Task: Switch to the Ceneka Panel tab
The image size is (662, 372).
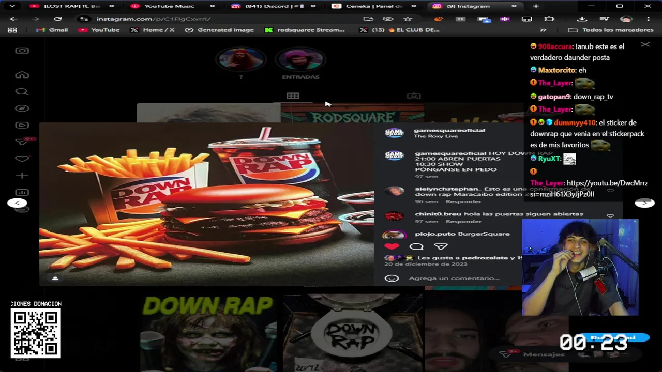Action: (374, 6)
